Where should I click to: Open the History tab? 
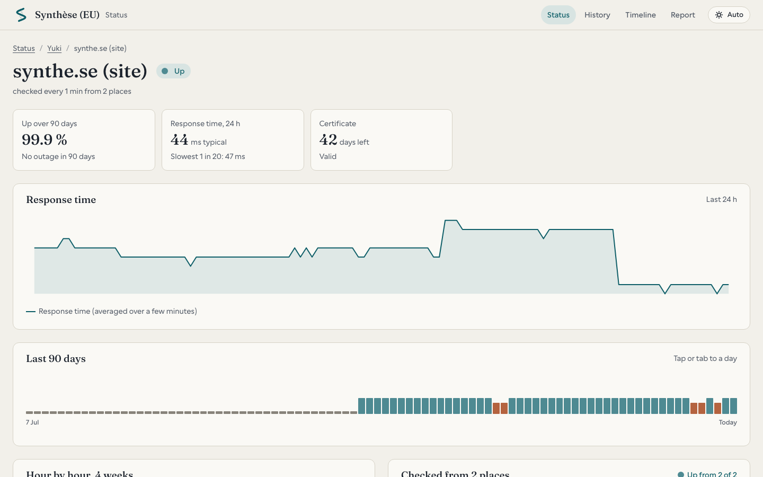pos(597,15)
